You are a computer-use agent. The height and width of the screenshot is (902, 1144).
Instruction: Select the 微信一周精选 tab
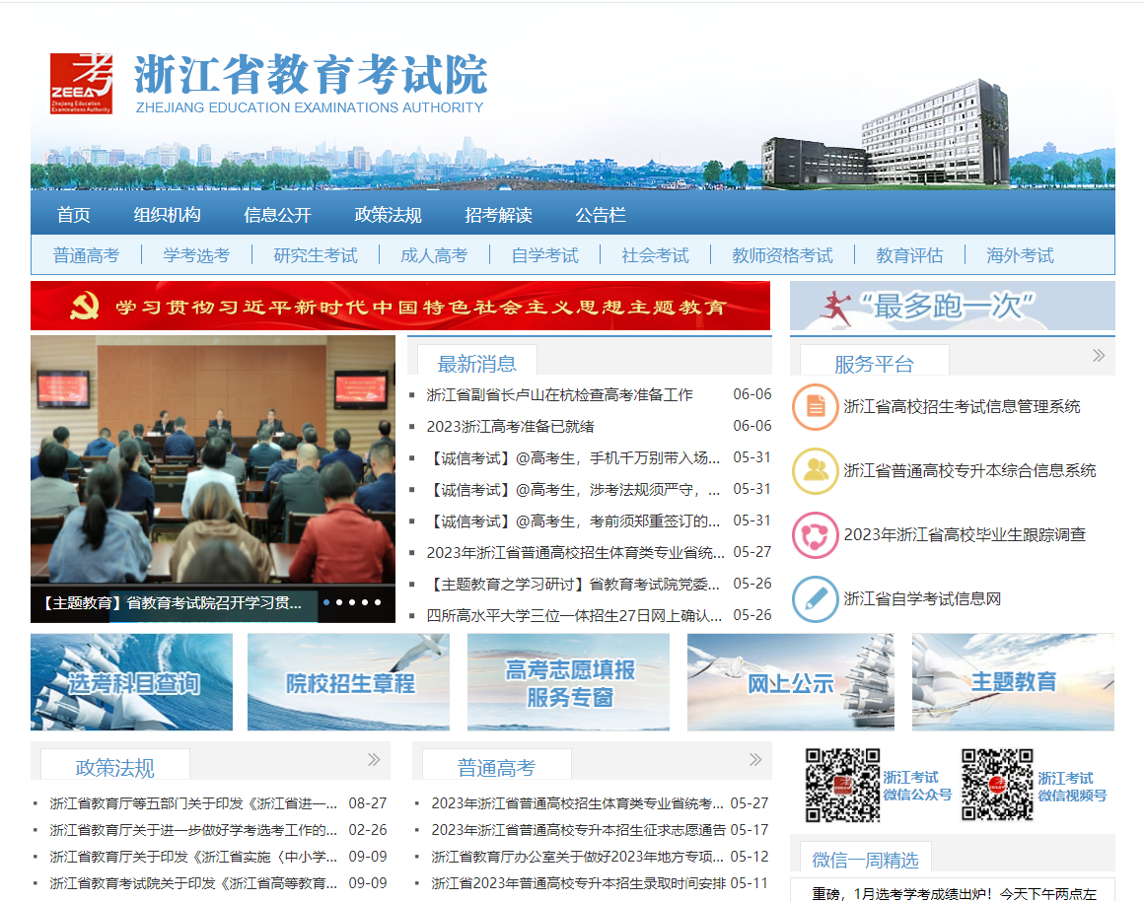point(865,859)
